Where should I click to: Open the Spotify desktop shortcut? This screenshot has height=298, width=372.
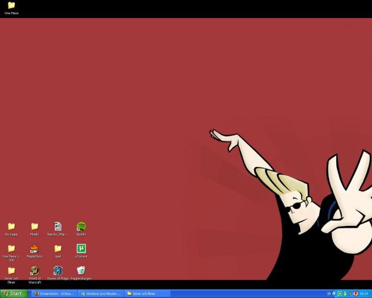point(81,226)
